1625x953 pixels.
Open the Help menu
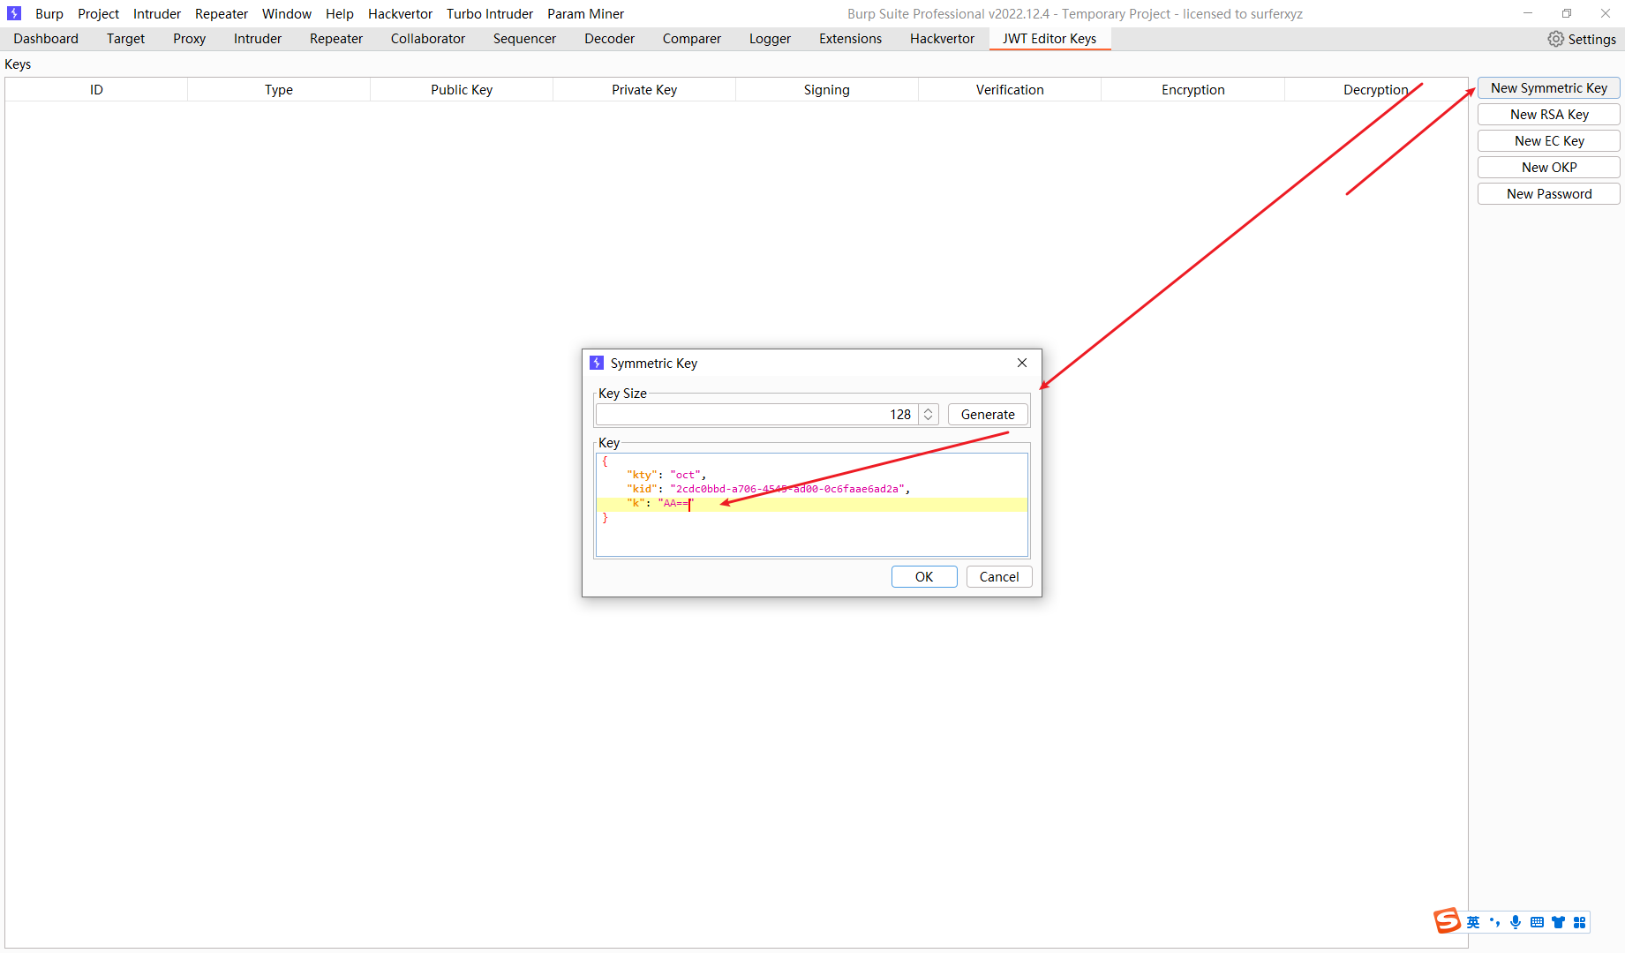[340, 13]
